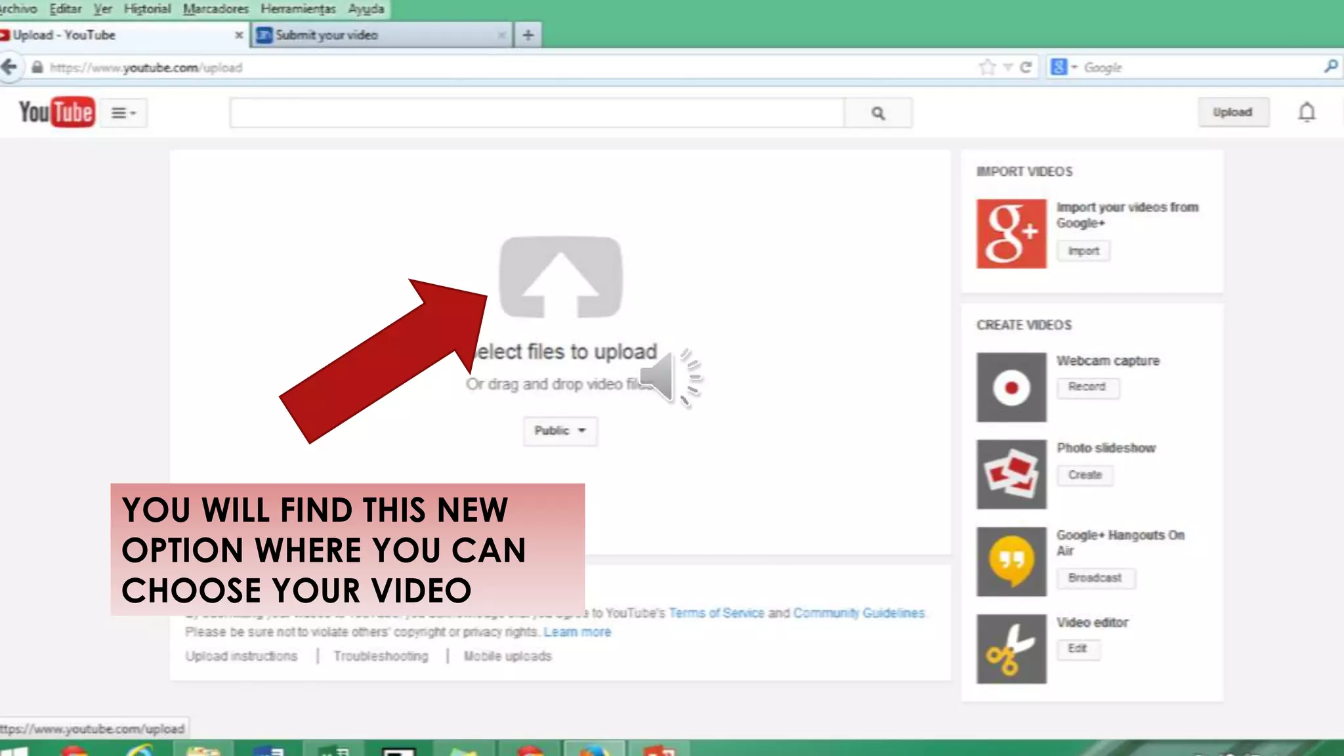
Task: Open the Ayuda menu
Action: [366, 9]
